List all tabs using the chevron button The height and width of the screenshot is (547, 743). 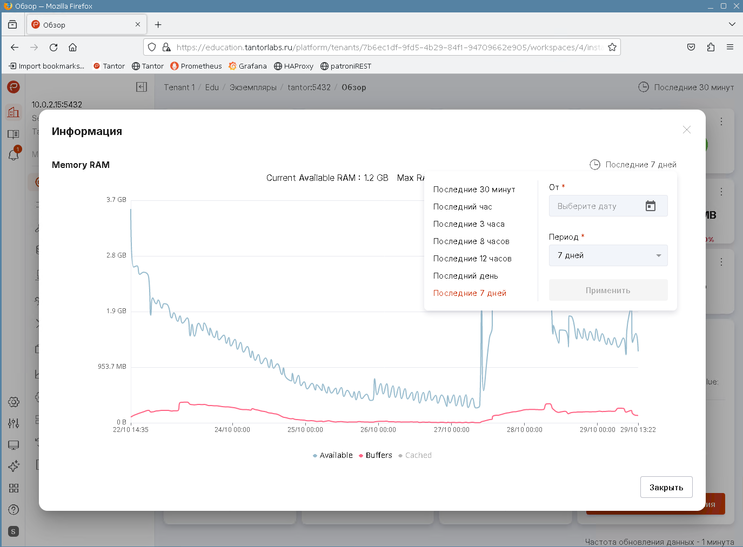click(x=732, y=24)
